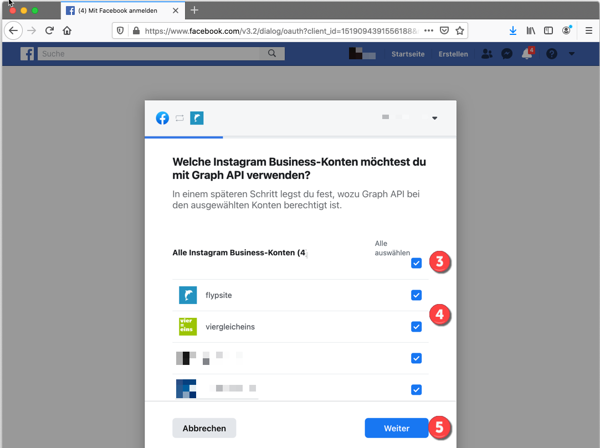Open notifications bell
600x448 pixels.
click(527, 54)
